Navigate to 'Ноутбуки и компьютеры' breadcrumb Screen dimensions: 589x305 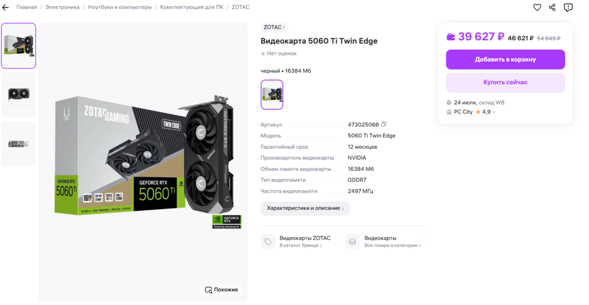[119, 8]
